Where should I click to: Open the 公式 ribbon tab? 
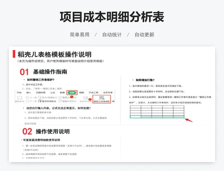(52, 92)
